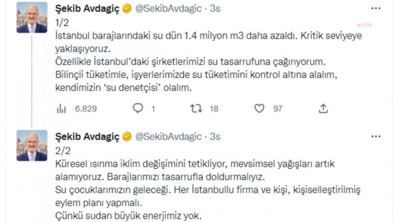Open view analytics on first tweet
Viewport: 395px width, 222px height.
pos(61,109)
